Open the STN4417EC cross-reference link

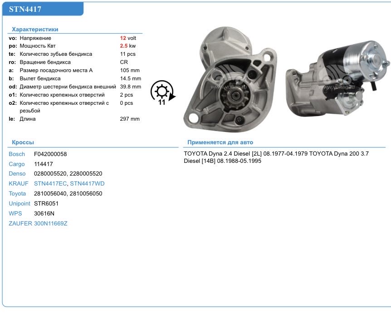point(50,184)
